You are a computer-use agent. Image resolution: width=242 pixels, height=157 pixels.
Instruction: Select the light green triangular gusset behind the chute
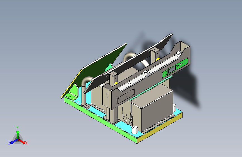(109, 68)
